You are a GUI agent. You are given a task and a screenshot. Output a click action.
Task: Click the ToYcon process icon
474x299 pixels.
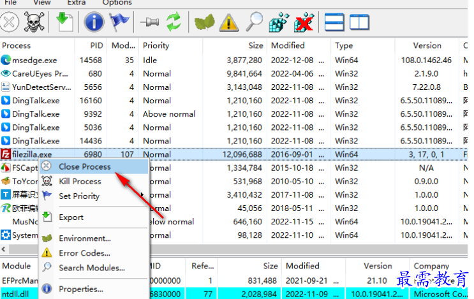click(x=6, y=181)
